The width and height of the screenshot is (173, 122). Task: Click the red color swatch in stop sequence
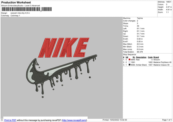(x=129, y=60)
